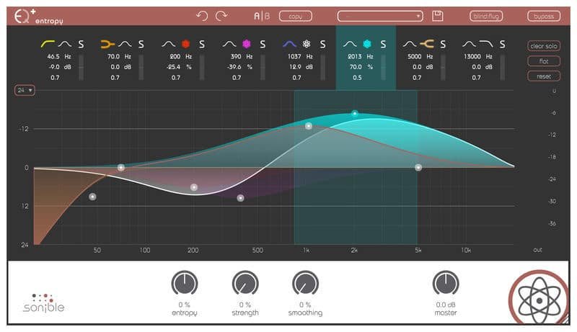577x332 pixels.
Task: Click the strength knob
Action: (245, 284)
